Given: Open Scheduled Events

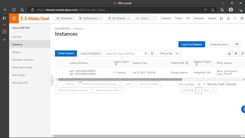Looking at the screenshot, I should click(219, 44).
